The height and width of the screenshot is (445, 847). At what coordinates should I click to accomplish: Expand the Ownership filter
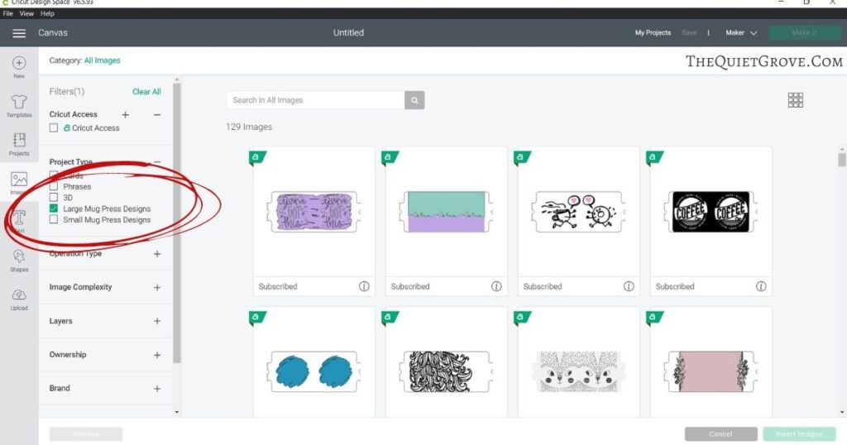click(x=157, y=355)
